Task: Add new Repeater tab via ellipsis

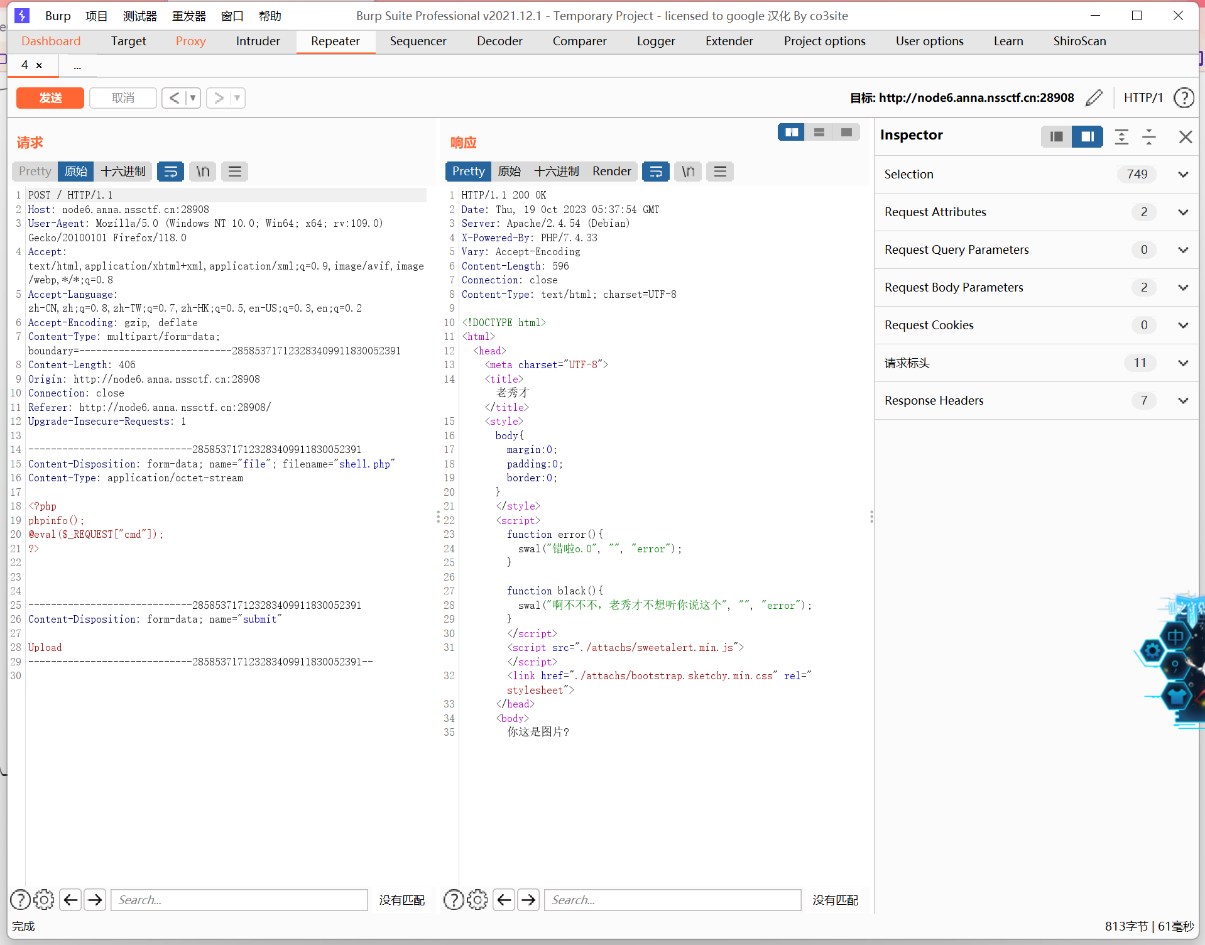Action: 77,65
